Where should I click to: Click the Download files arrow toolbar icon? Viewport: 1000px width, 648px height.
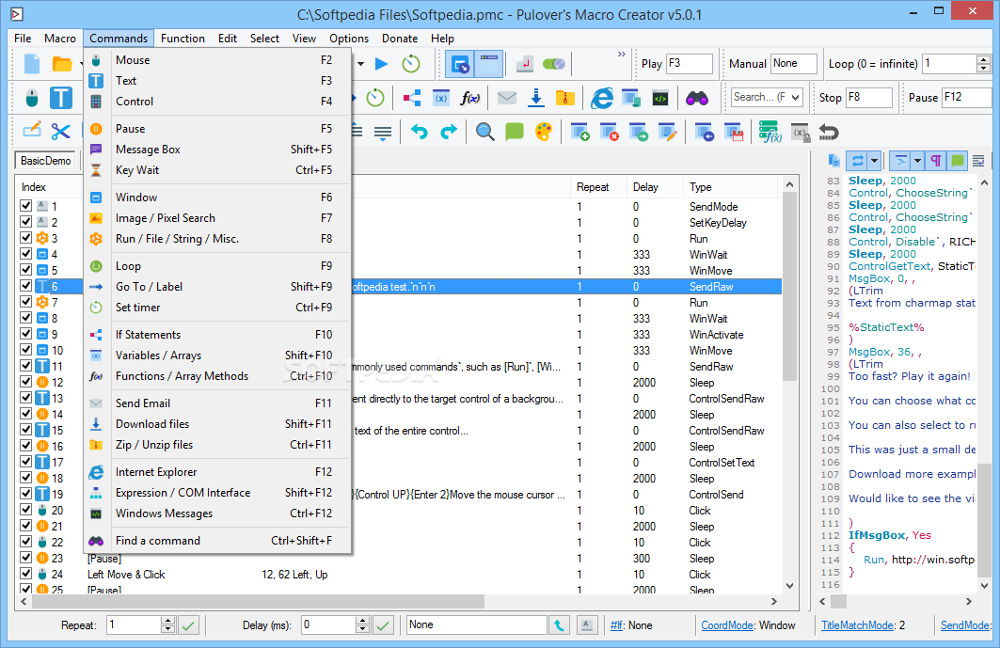click(536, 98)
